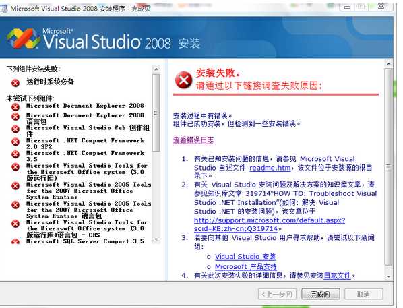Click component list scrollbar up arrow

(x=156, y=69)
